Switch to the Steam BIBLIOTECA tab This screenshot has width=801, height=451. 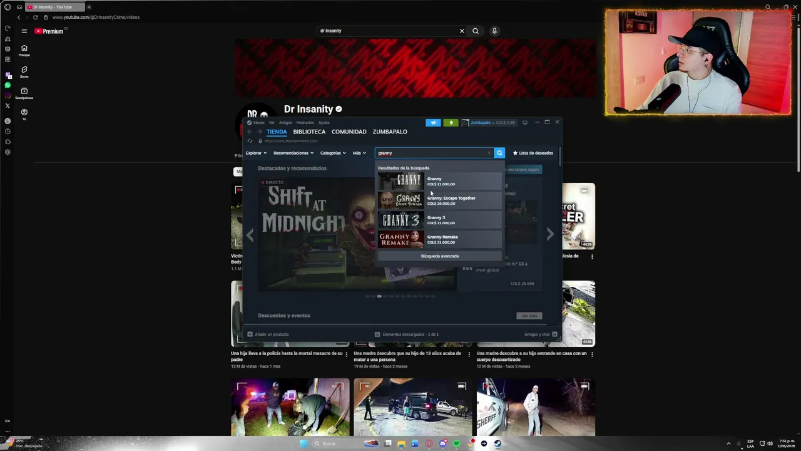click(x=309, y=132)
